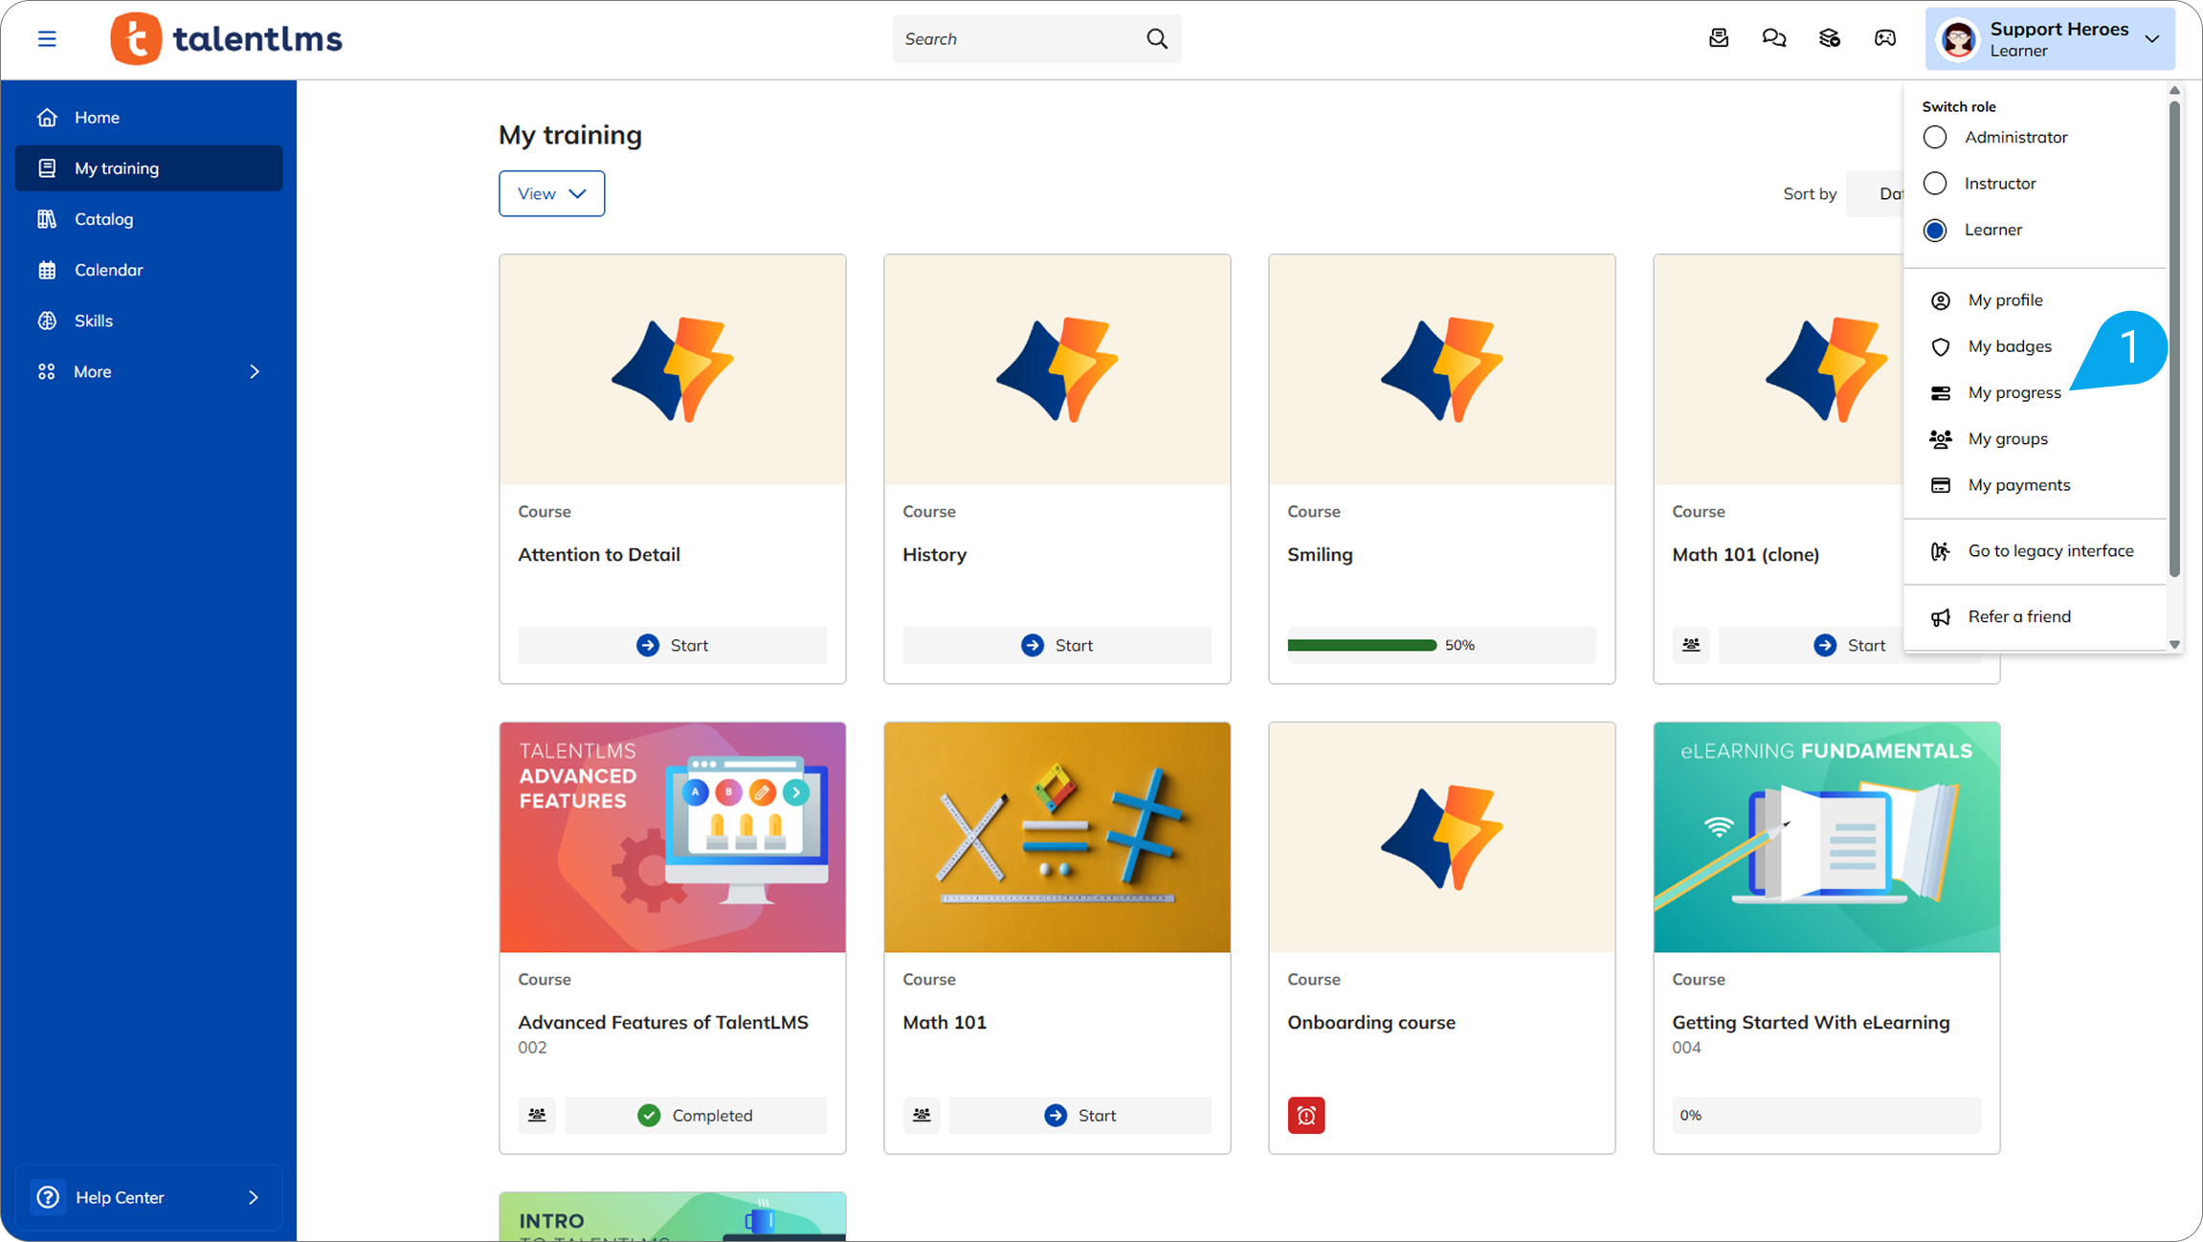Click the search magnifier icon
Viewport: 2203px width, 1242px height.
pyautogui.click(x=1156, y=39)
